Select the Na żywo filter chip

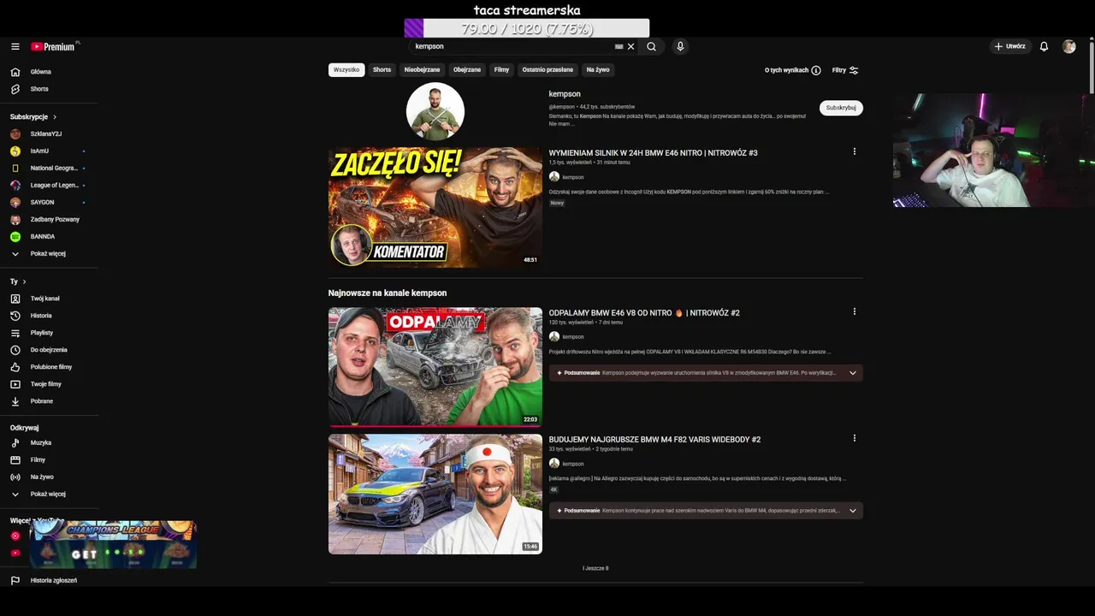point(598,70)
